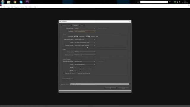Click the linked width-height bracket icon

(x=80, y=69)
